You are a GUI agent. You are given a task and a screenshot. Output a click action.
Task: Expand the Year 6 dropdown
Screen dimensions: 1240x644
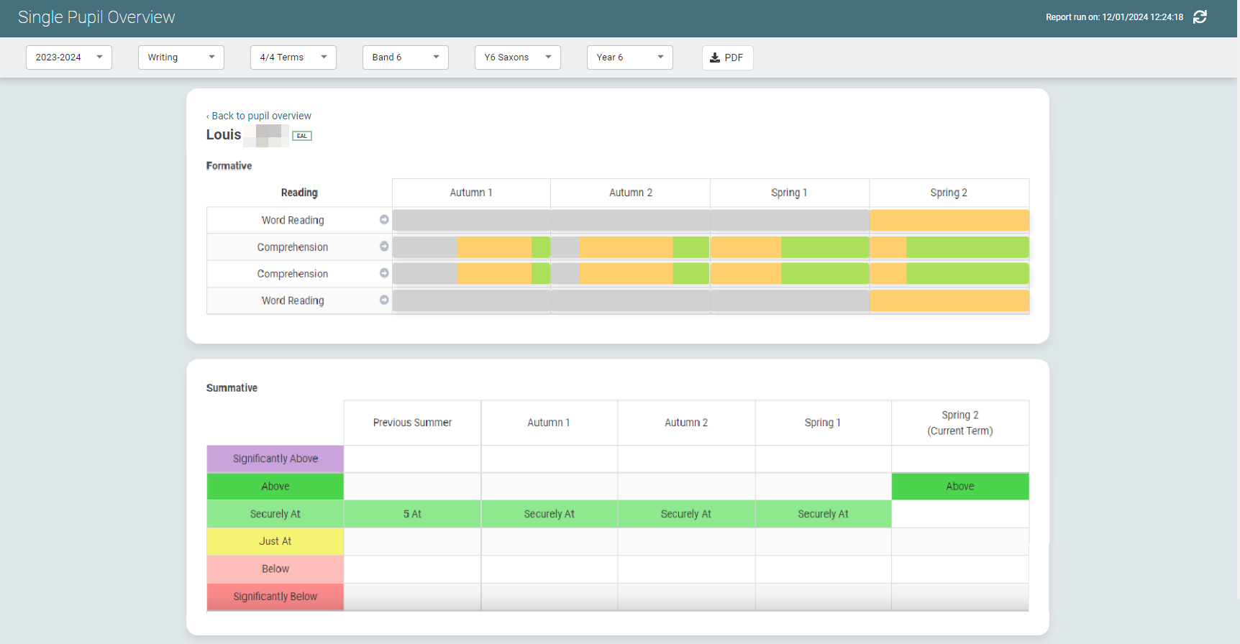tap(630, 57)
